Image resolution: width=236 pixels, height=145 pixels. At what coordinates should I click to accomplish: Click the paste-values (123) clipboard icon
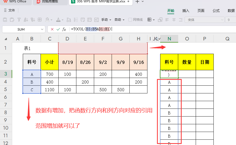pyautogui.click(x=5, y=20)
